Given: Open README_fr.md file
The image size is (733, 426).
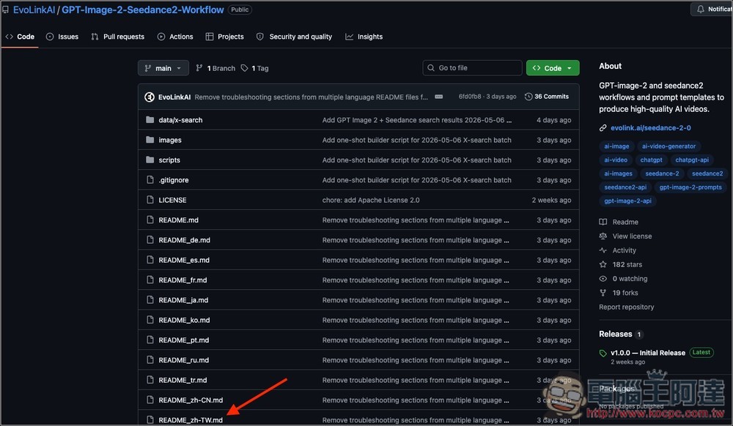Looking at the screenshot, I should click(183, 280).
